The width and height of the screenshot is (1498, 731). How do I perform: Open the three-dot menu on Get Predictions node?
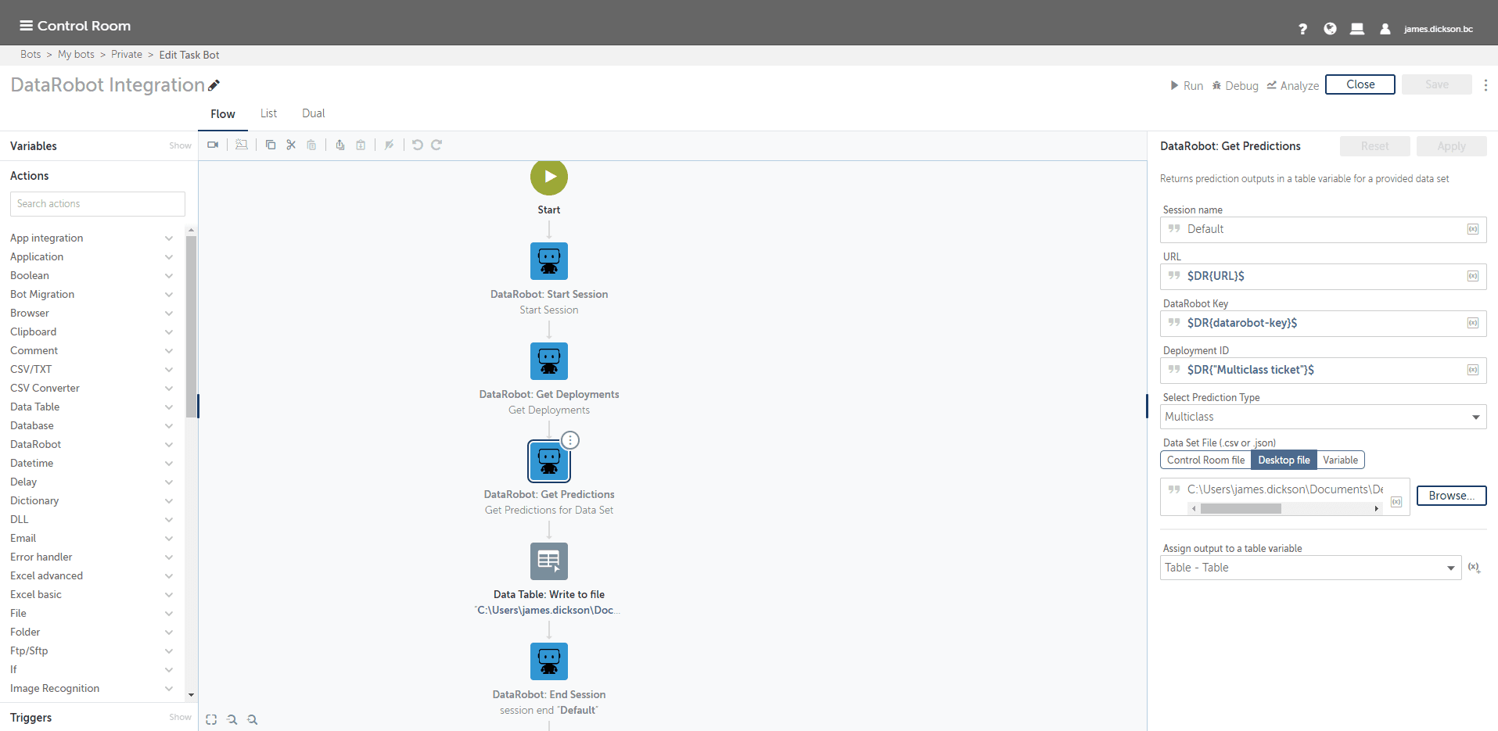click(x=570, y=440)
